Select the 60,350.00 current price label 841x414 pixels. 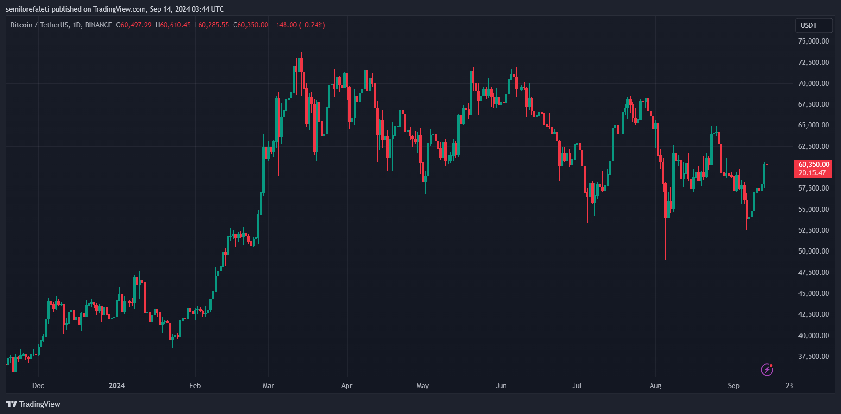tap(813, 169)
